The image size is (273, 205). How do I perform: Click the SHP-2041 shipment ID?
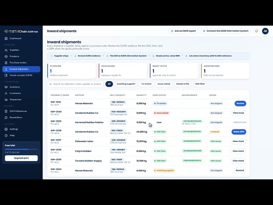[56, 102]
